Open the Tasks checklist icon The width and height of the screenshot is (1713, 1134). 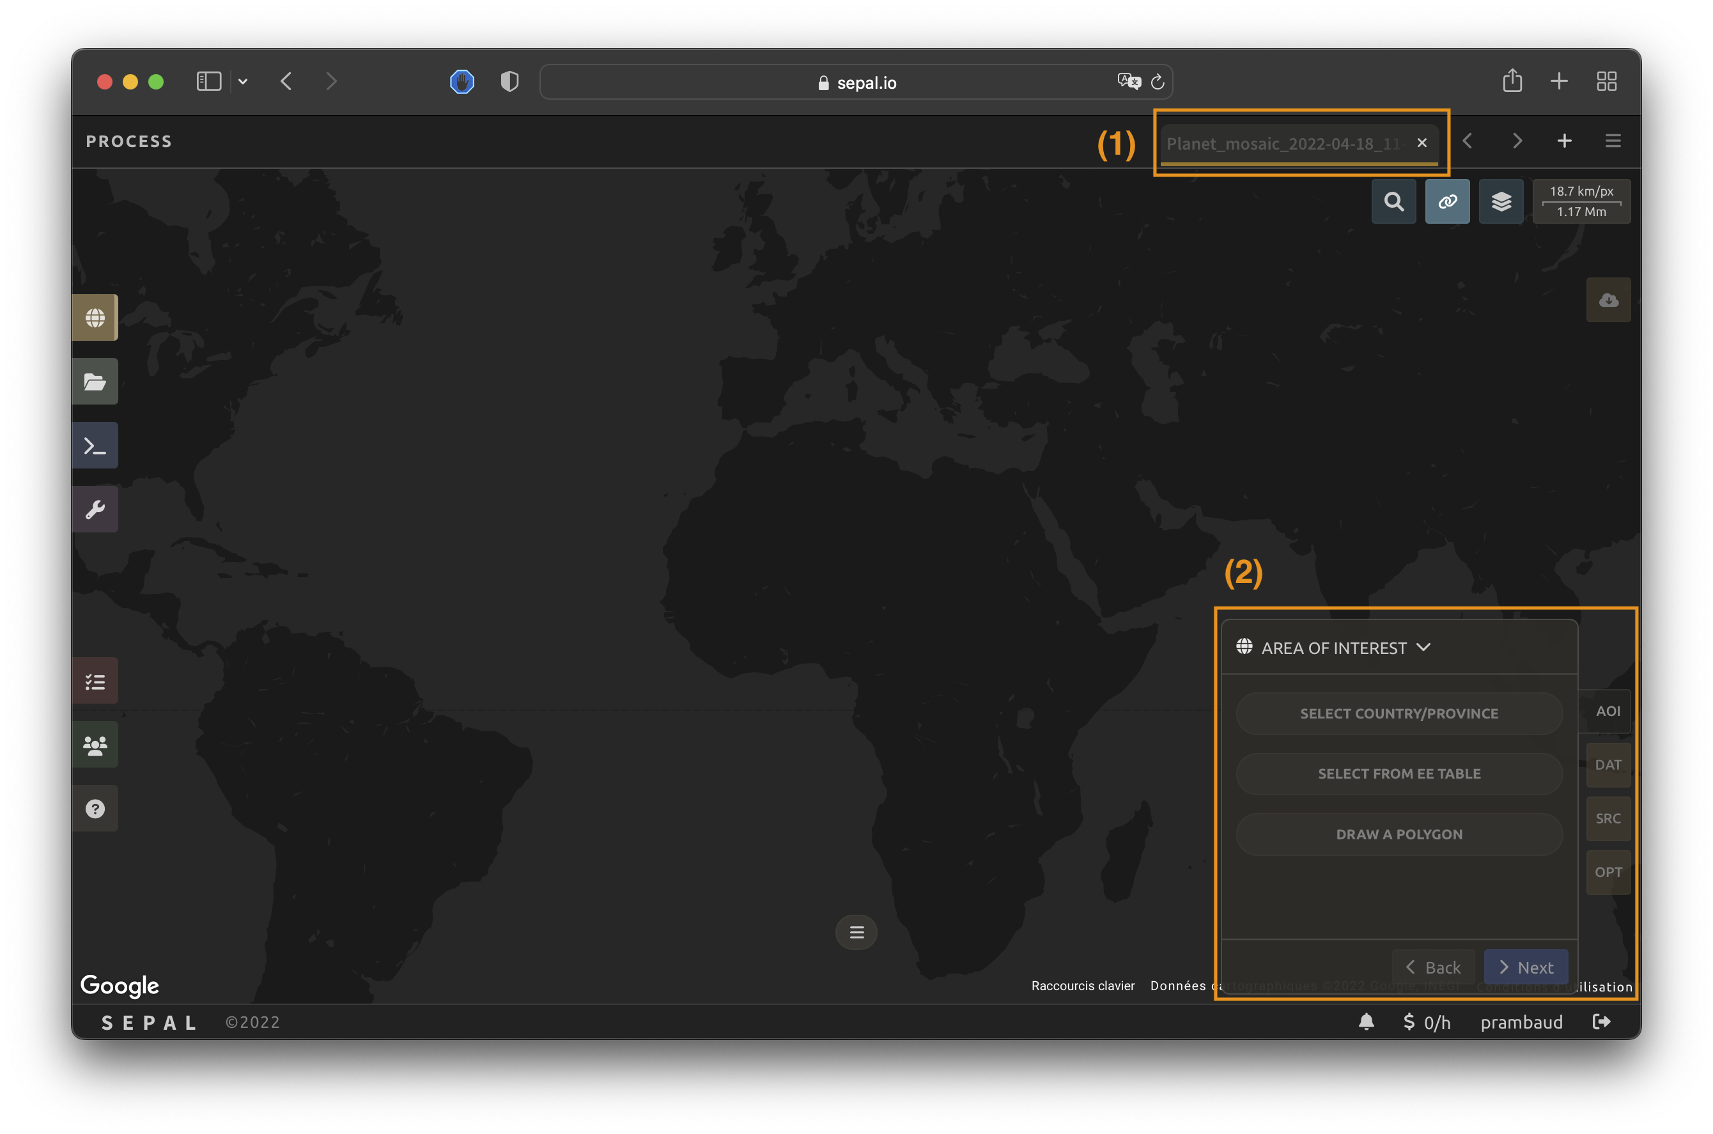(x=95, y=681)
